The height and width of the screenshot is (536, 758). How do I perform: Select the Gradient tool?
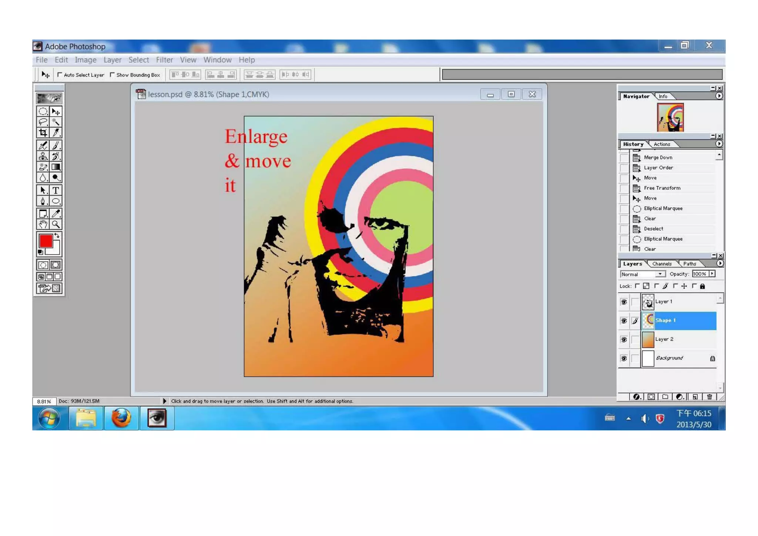(56, 167)
